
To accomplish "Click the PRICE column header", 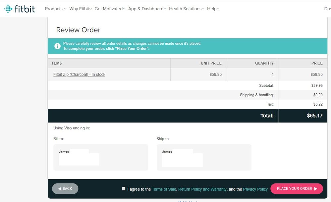I will pos(317,63).
